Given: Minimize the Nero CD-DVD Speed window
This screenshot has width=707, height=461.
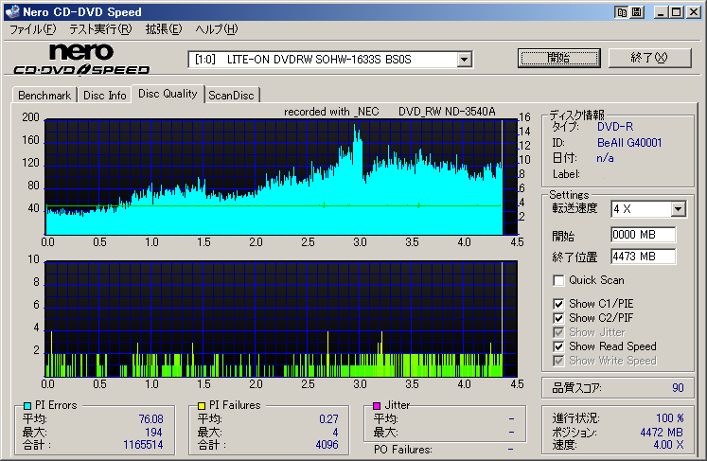Looking at the screenshot, I should click(x=661, y=12).
